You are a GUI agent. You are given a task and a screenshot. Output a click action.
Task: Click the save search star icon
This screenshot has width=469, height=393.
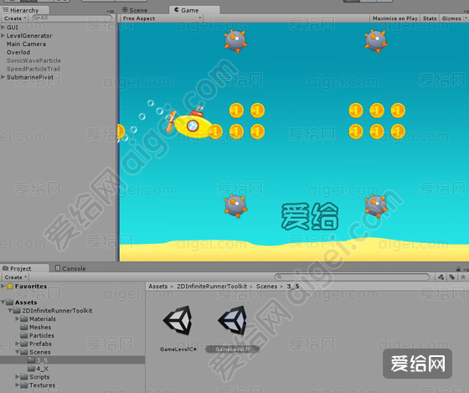(x=462, y=277)
